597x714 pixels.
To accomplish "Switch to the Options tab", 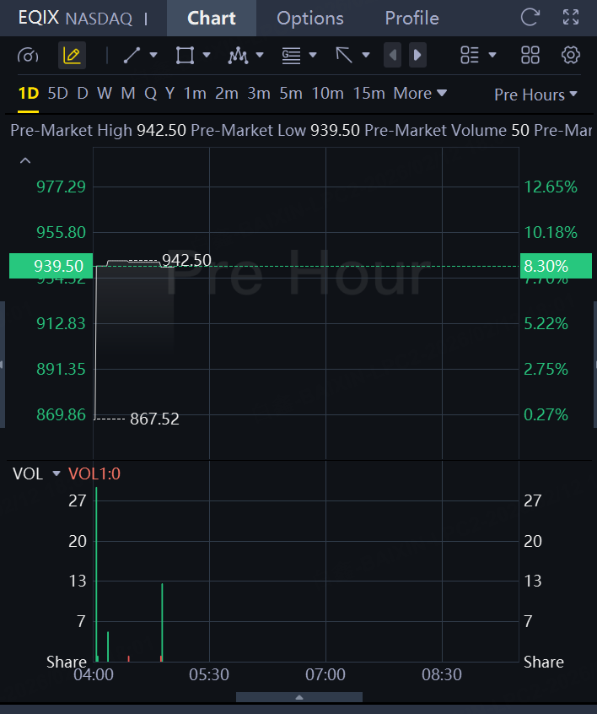I will [x=309, y=19].
